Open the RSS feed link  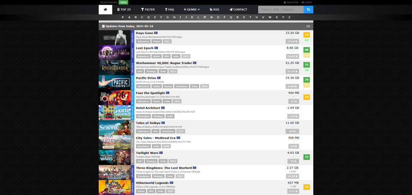pyautogui.click(x=215, y=10)
